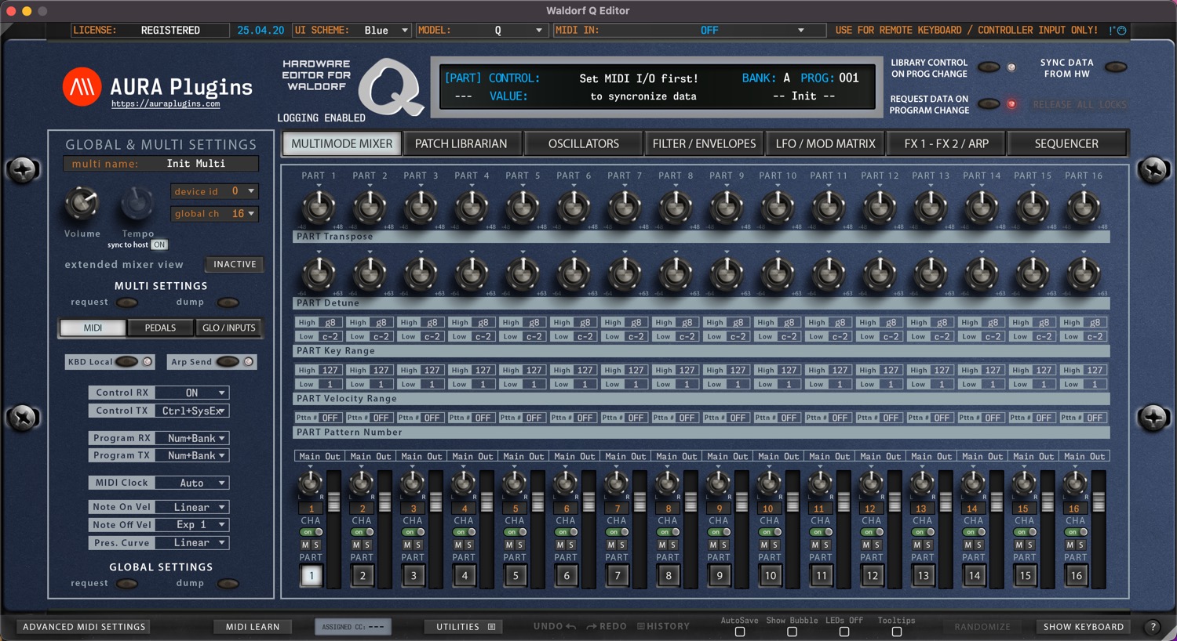Select Part 3 square button
Image resolution: width=1177 pixels, height=641 pixels.
point(414,575)
